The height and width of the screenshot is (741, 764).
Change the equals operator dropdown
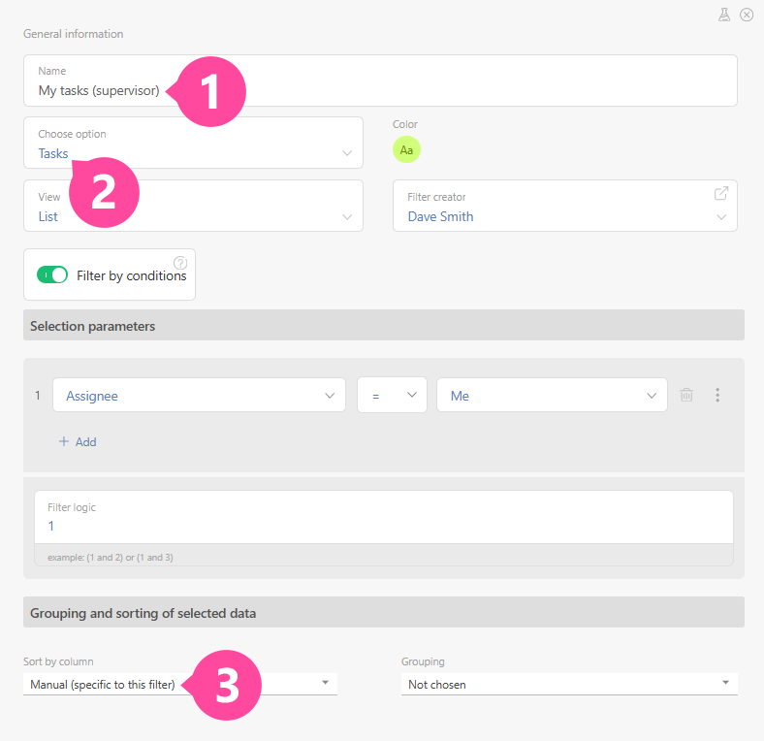(x=392, y=395)
